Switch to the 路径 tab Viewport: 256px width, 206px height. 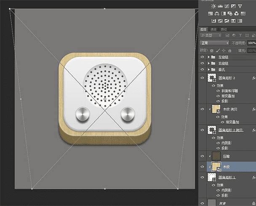tap(224, 29)
